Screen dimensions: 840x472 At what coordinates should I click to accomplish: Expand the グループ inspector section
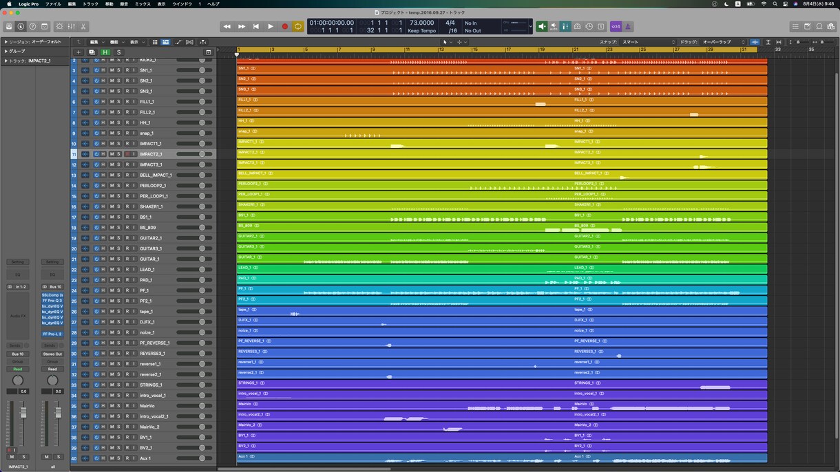coord(6,51)
